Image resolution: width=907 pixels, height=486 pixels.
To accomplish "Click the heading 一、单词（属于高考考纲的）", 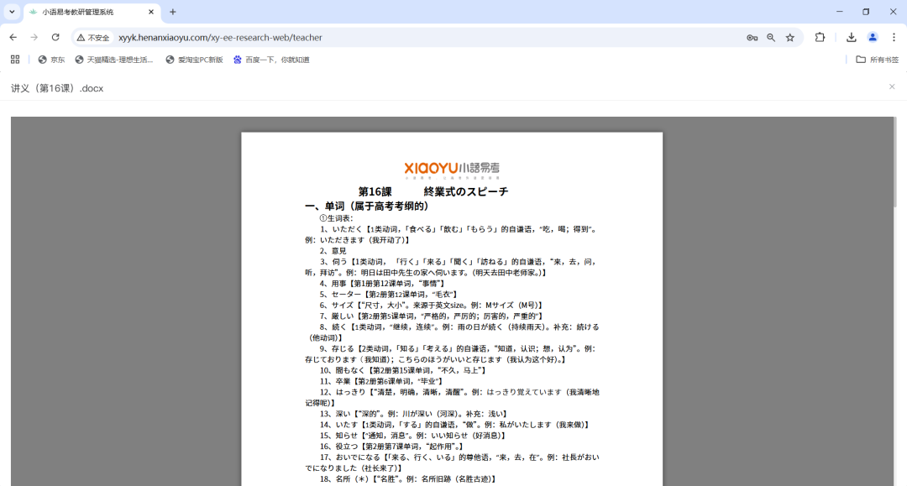I will [x=367, y=206].
